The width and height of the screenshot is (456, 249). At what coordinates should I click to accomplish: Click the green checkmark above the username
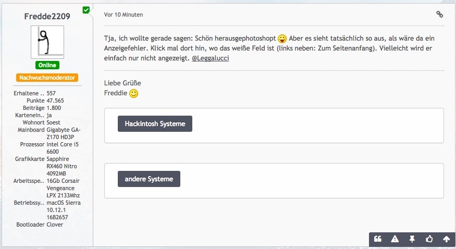86,9
